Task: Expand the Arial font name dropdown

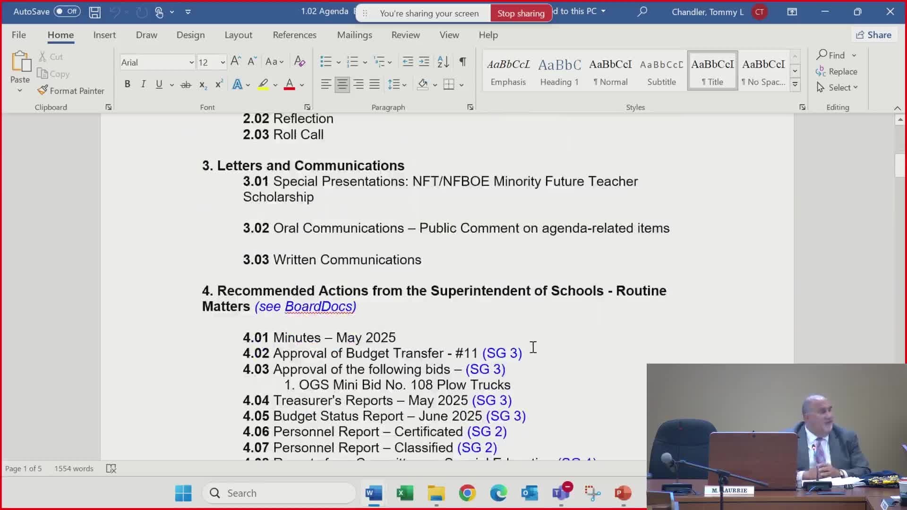Action: (x=191, y=62)
